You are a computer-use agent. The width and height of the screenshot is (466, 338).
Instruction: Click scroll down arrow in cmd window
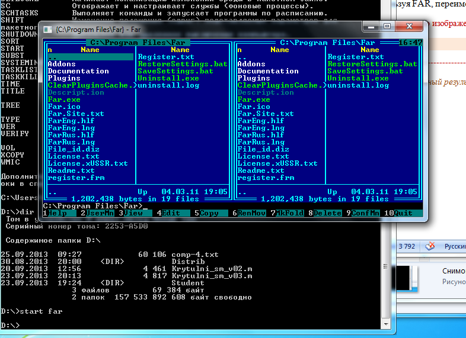click(x=385, y=324)
